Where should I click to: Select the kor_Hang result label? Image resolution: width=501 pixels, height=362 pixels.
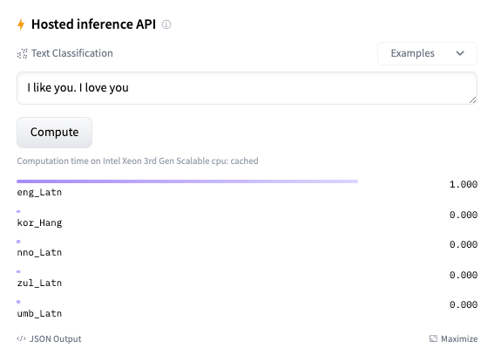click(39, 222)
